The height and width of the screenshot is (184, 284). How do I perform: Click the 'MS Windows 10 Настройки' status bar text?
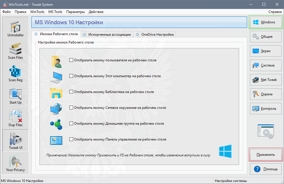22,181
